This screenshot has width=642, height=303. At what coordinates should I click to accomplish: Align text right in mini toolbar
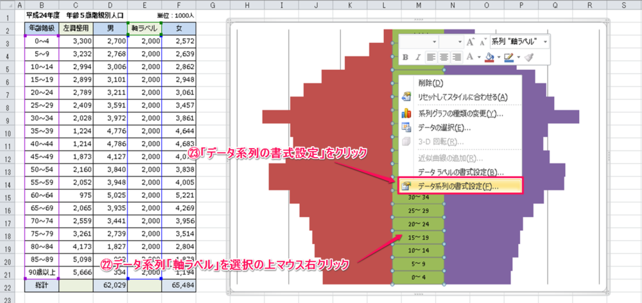(456, 57)
